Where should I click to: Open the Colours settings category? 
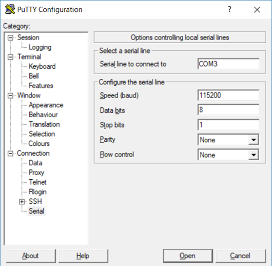click(39, 144)
